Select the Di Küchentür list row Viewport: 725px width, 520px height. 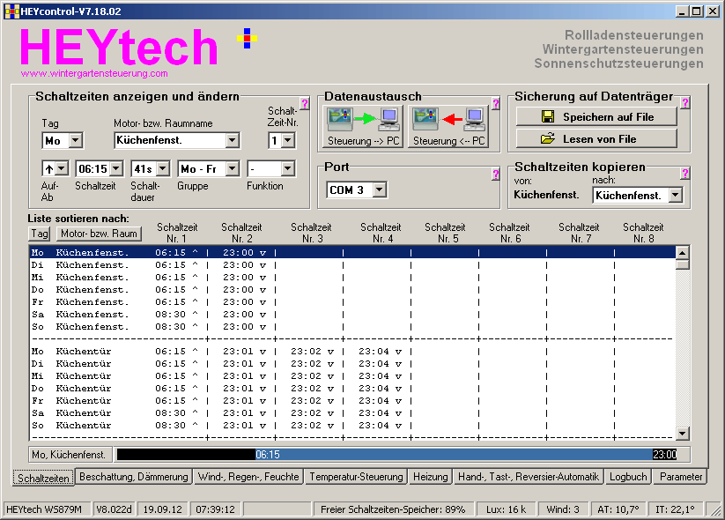pos(352,364)
